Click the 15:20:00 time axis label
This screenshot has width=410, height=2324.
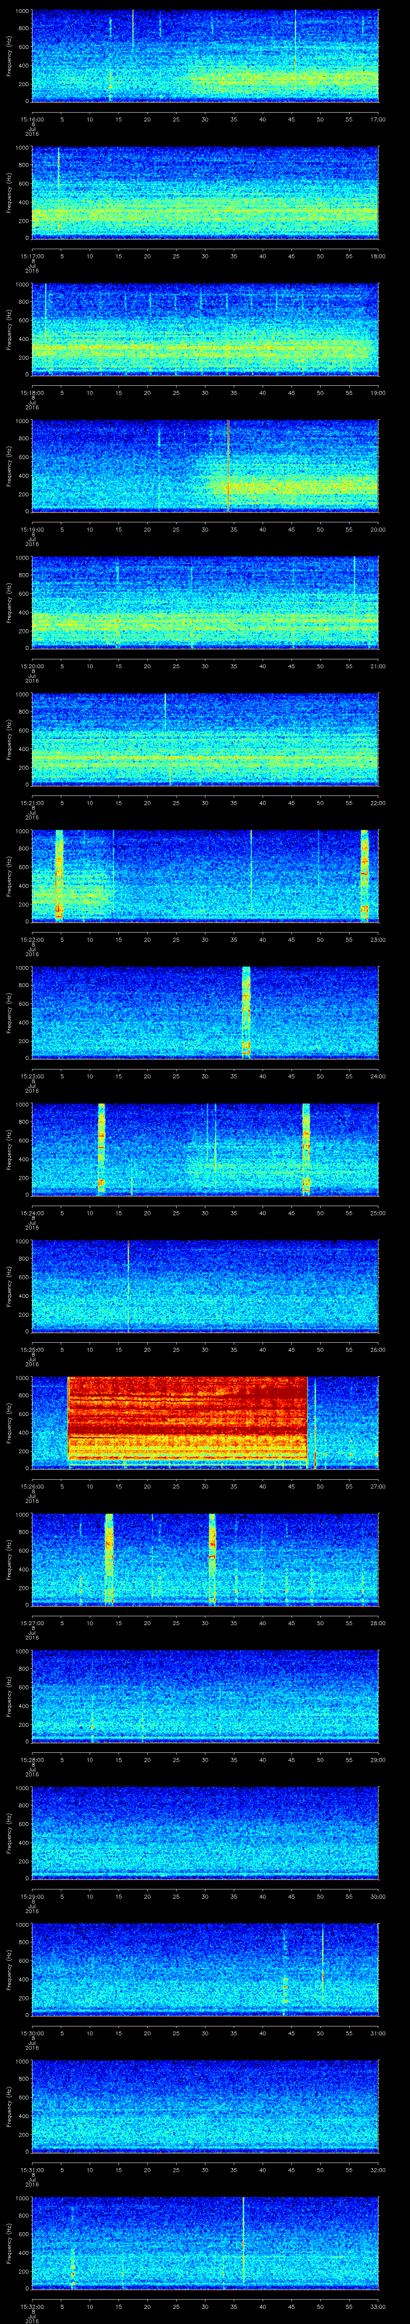click(x=32, y=666)
